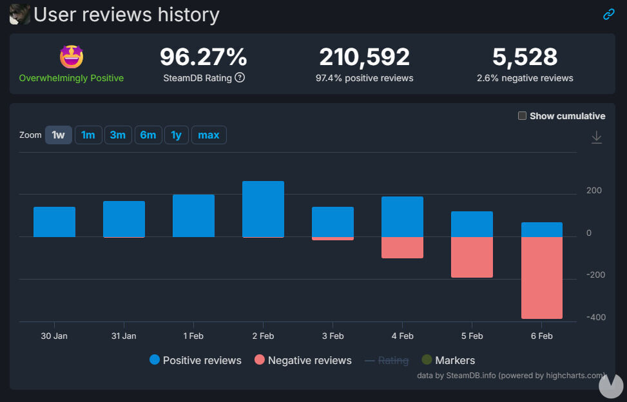This screenshot has height=402, width=627.
Task: Click the star-eyes emoji rating icon
Action: (72, 57)
